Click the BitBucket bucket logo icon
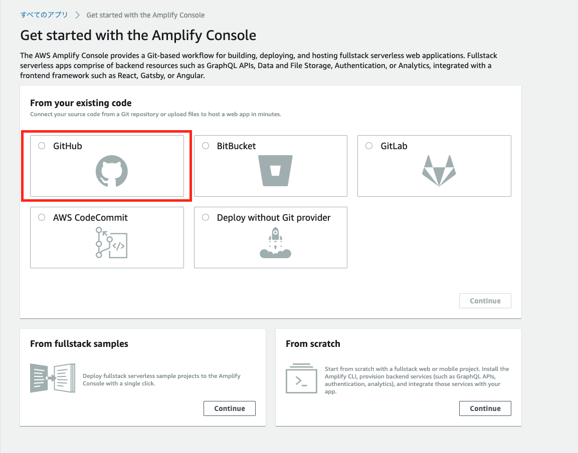The image size is (578, 453). 275,170
